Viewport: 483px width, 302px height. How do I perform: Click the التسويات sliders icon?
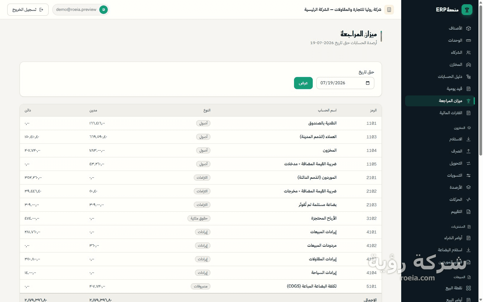point(469,175)
